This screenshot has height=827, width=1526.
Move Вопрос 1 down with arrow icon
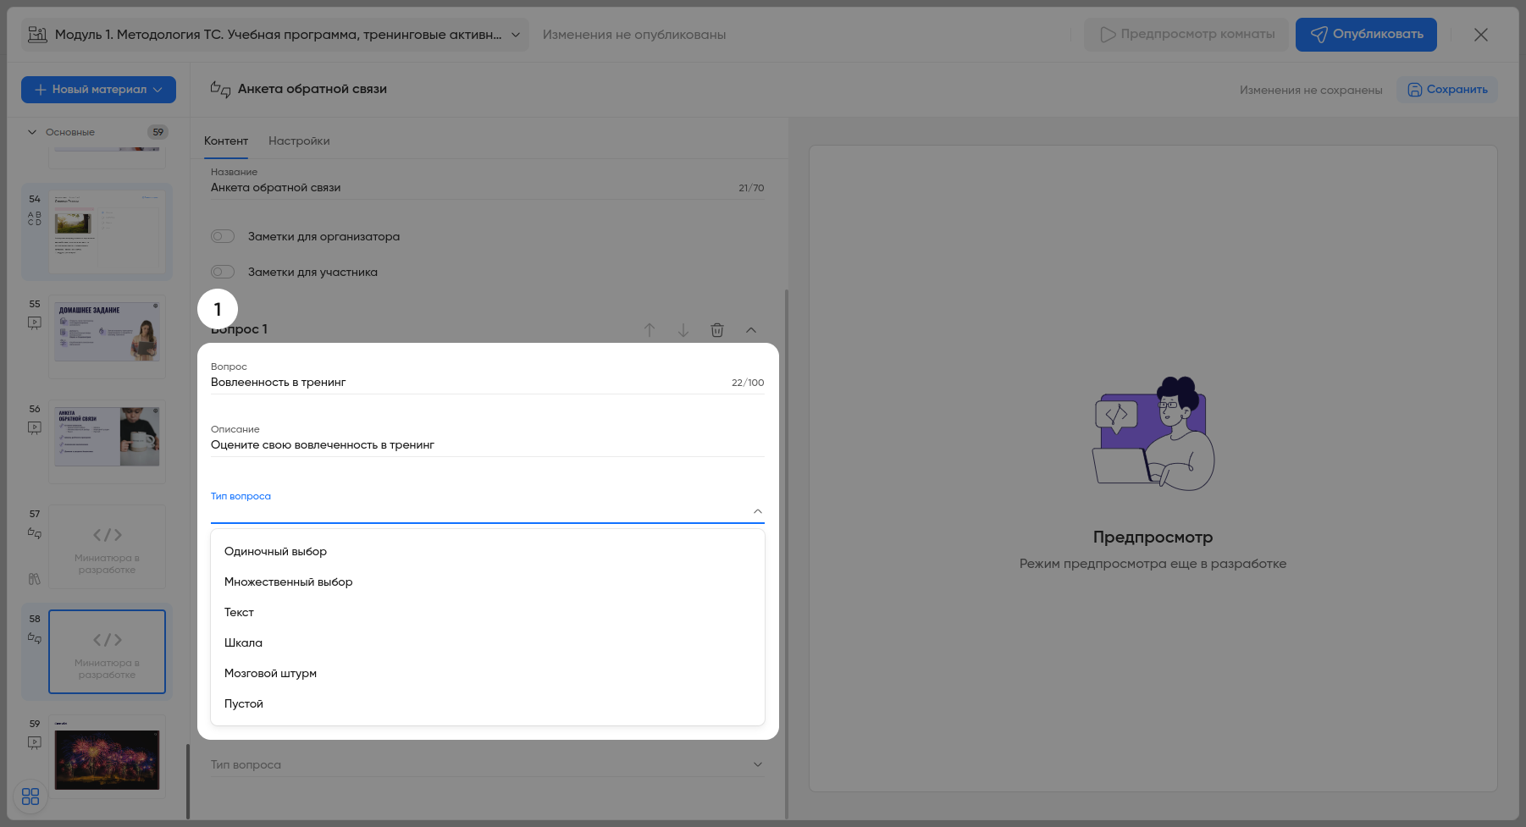click(683, 330)
